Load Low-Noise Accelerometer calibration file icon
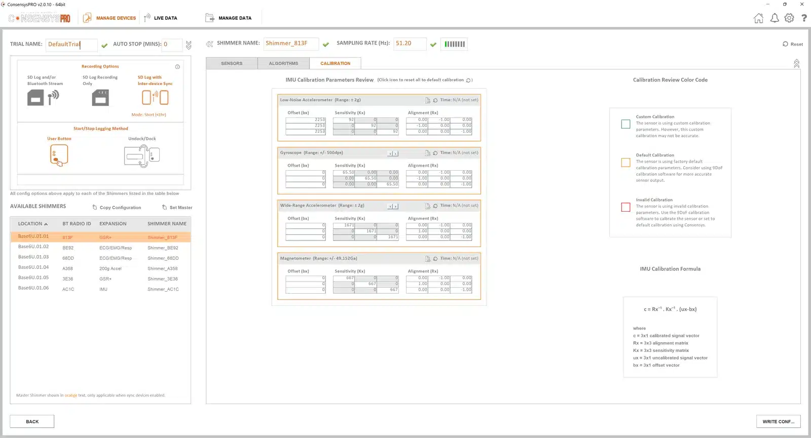The image size is (811, 438). (x=428, y=100)
